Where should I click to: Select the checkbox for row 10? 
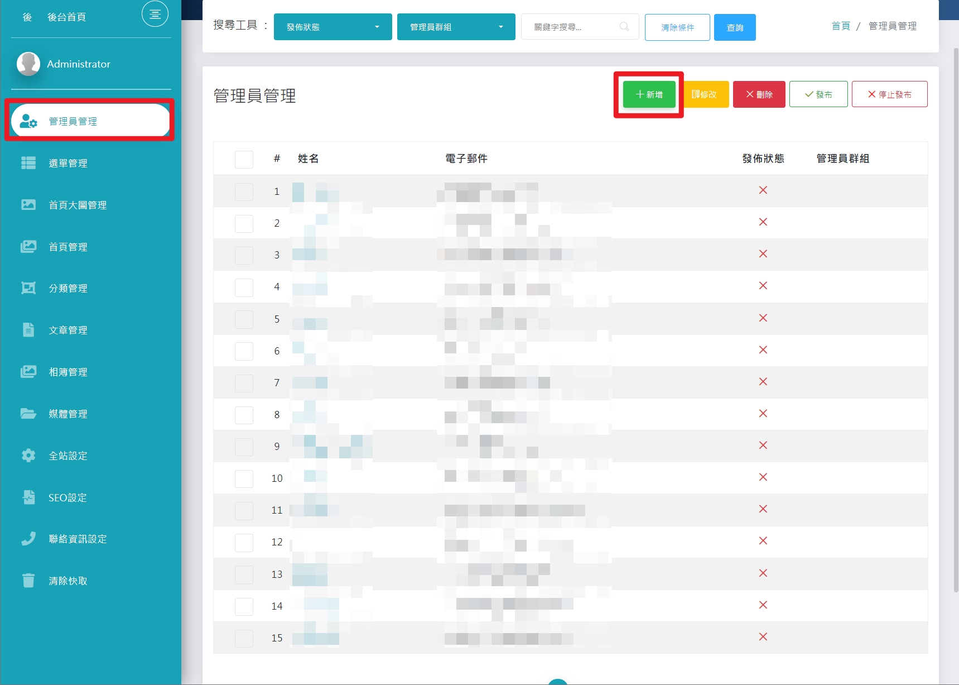tap(244, 479)
